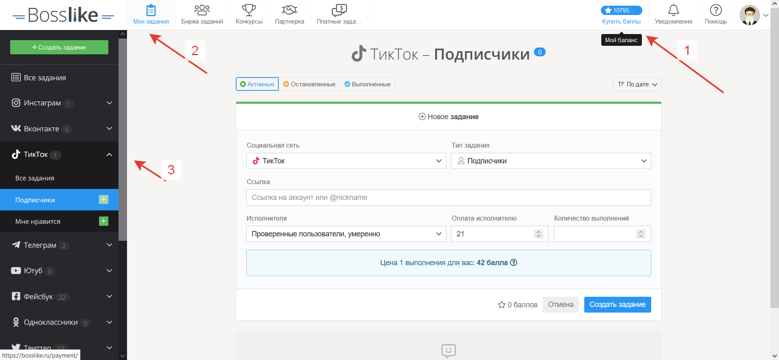Open Платные задания in the top bar

pos(339,15)
